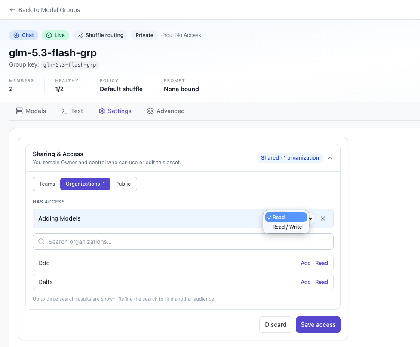Click the Test tab terminal icon
Viewport: 420px width, 347px height.
(x=64, y=111)
